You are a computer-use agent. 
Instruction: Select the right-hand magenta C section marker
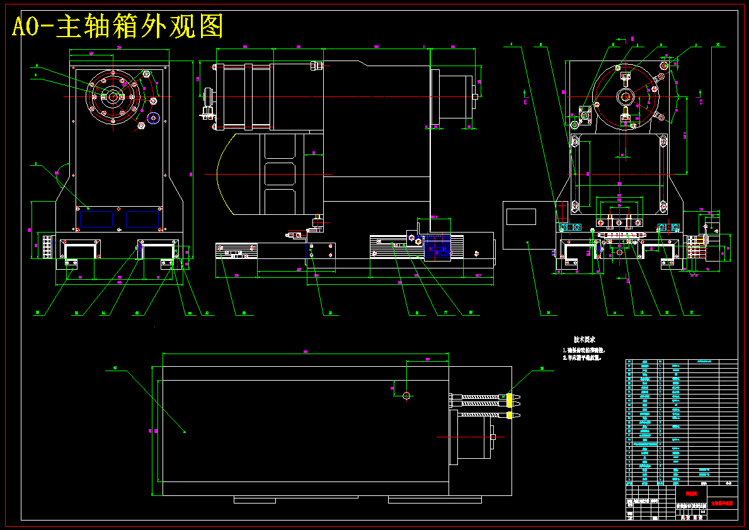(701, 102)
